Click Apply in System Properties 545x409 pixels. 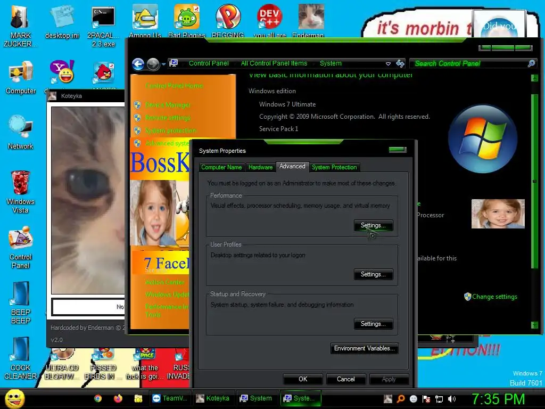[389, 379]
